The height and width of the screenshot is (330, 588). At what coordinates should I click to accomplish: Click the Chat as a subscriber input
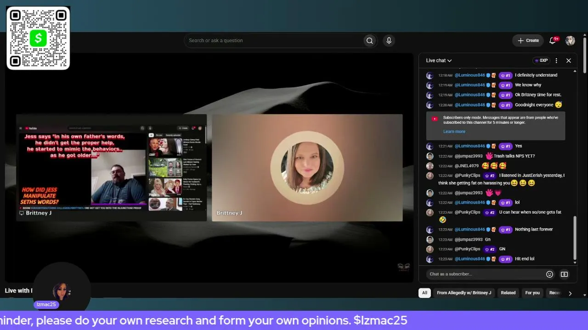point(485,274)
